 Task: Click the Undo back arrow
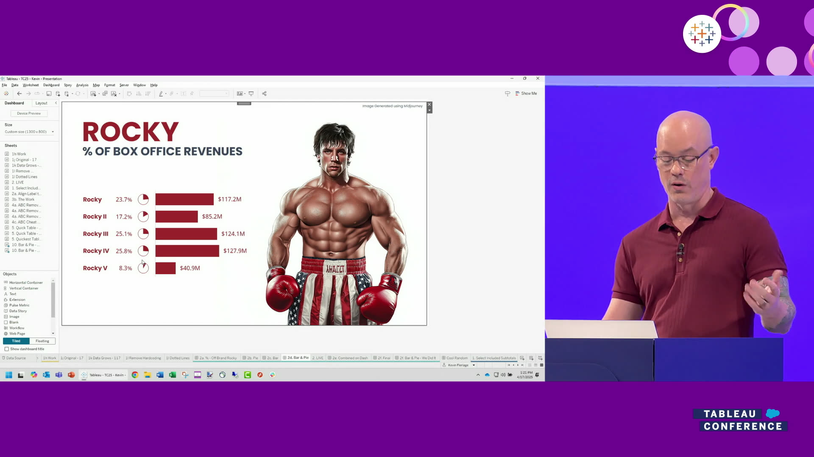[x=19, y=94]
